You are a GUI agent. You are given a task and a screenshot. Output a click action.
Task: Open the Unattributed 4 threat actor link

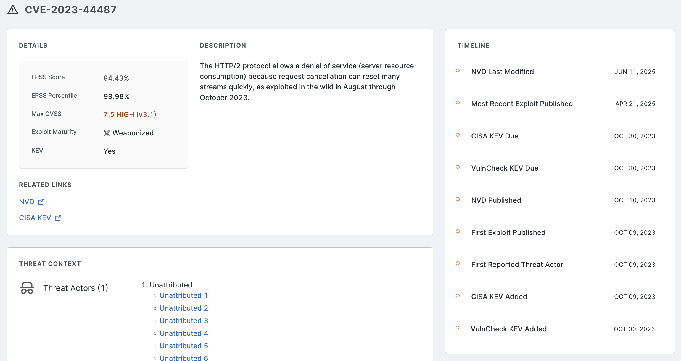point(184,333)
